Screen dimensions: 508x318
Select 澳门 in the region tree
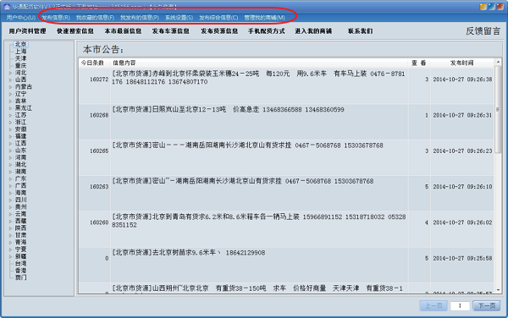point(20,277)
